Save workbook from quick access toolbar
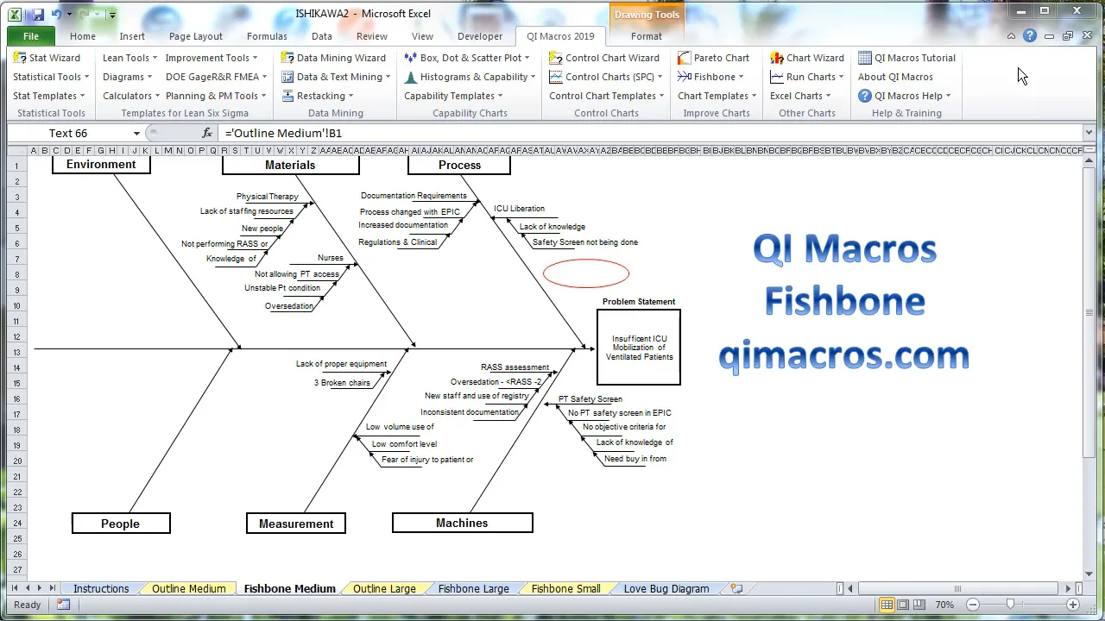Image resolution: width=1105 pixels, height=621 pixels. coord(36,15)
